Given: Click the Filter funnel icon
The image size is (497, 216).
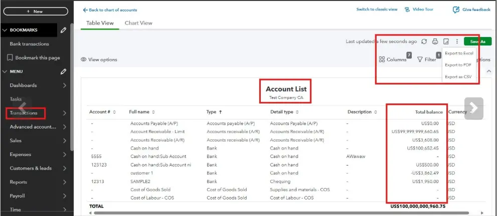Looking at the screenshot, I should click(420, 59).
